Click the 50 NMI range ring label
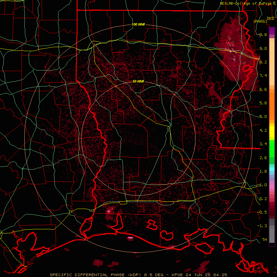Screen dimensions: 277x277 pyautogui.click(x=138, y=82)
